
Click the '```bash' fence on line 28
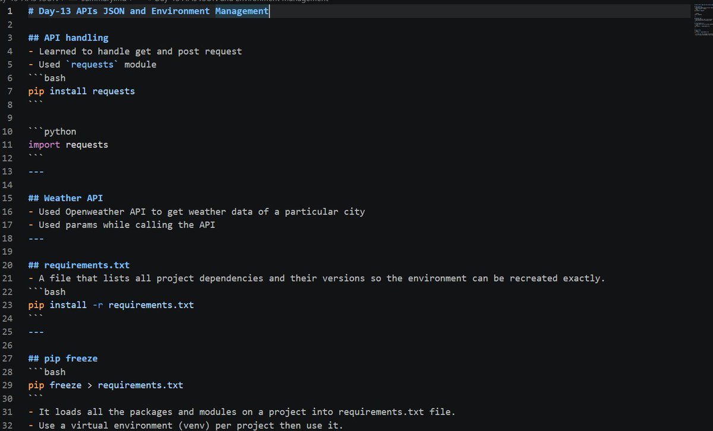point(47,372)
